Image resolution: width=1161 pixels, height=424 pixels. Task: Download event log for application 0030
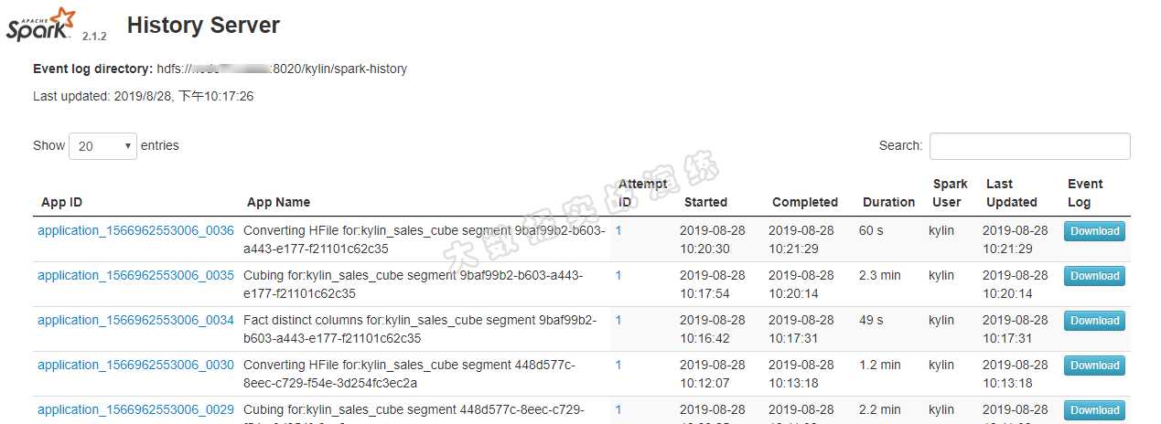[1094, 366]
